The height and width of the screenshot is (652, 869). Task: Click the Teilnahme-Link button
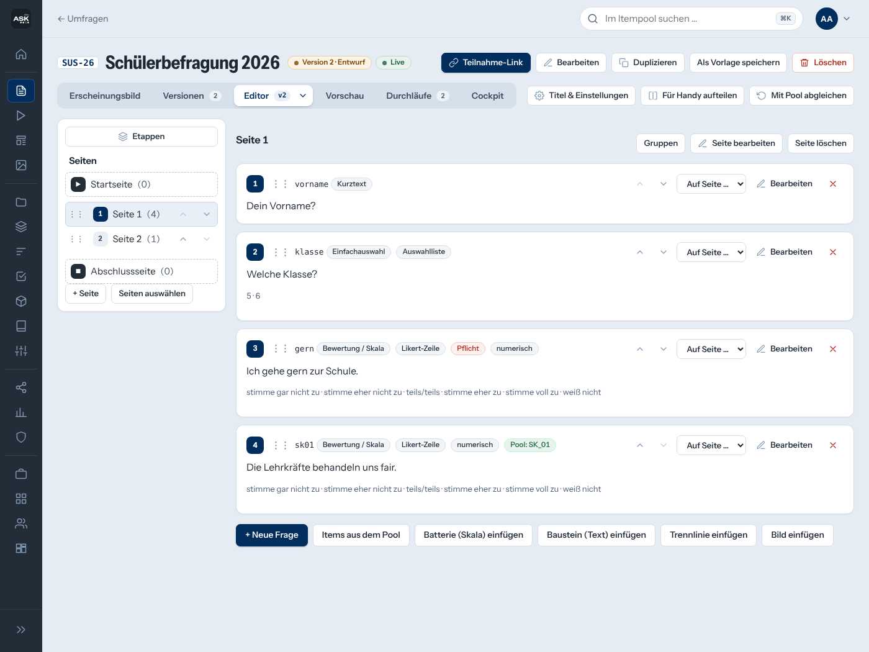[x=486, y=63]
